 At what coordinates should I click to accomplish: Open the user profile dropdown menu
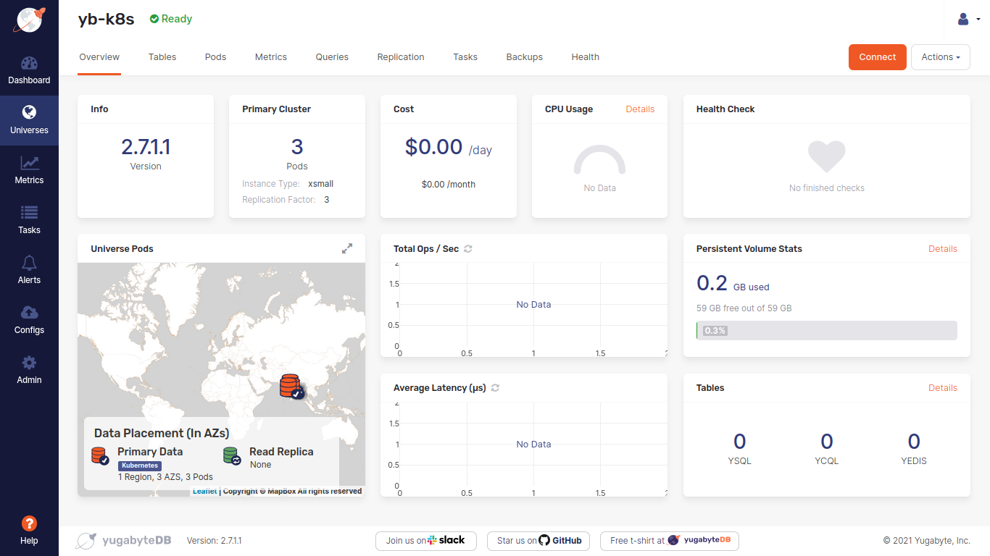pyautogui.click(x=968, y=20)
